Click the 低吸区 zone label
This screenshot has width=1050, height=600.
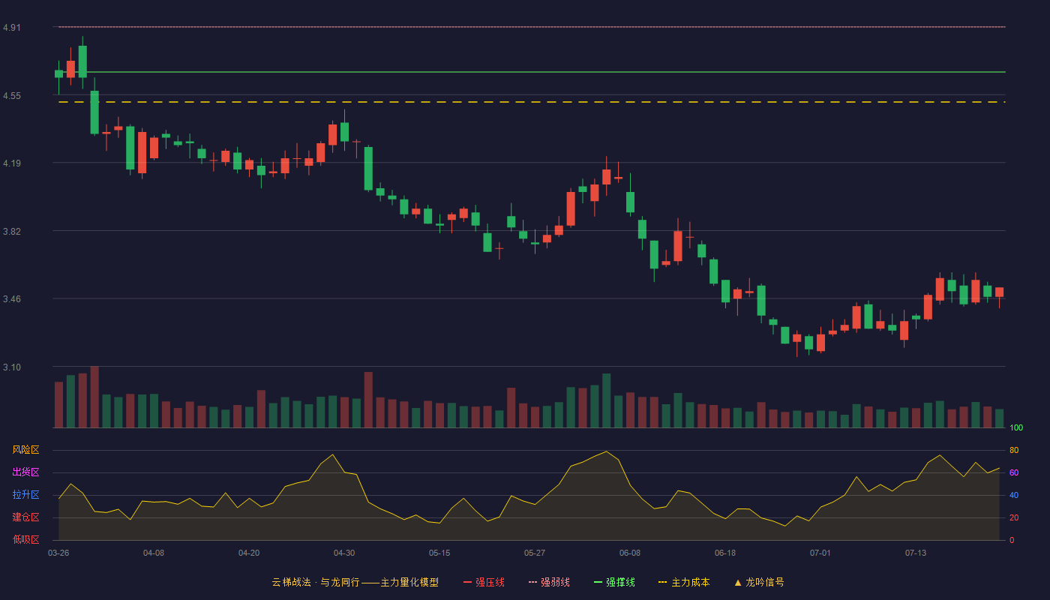coord(26,539)
